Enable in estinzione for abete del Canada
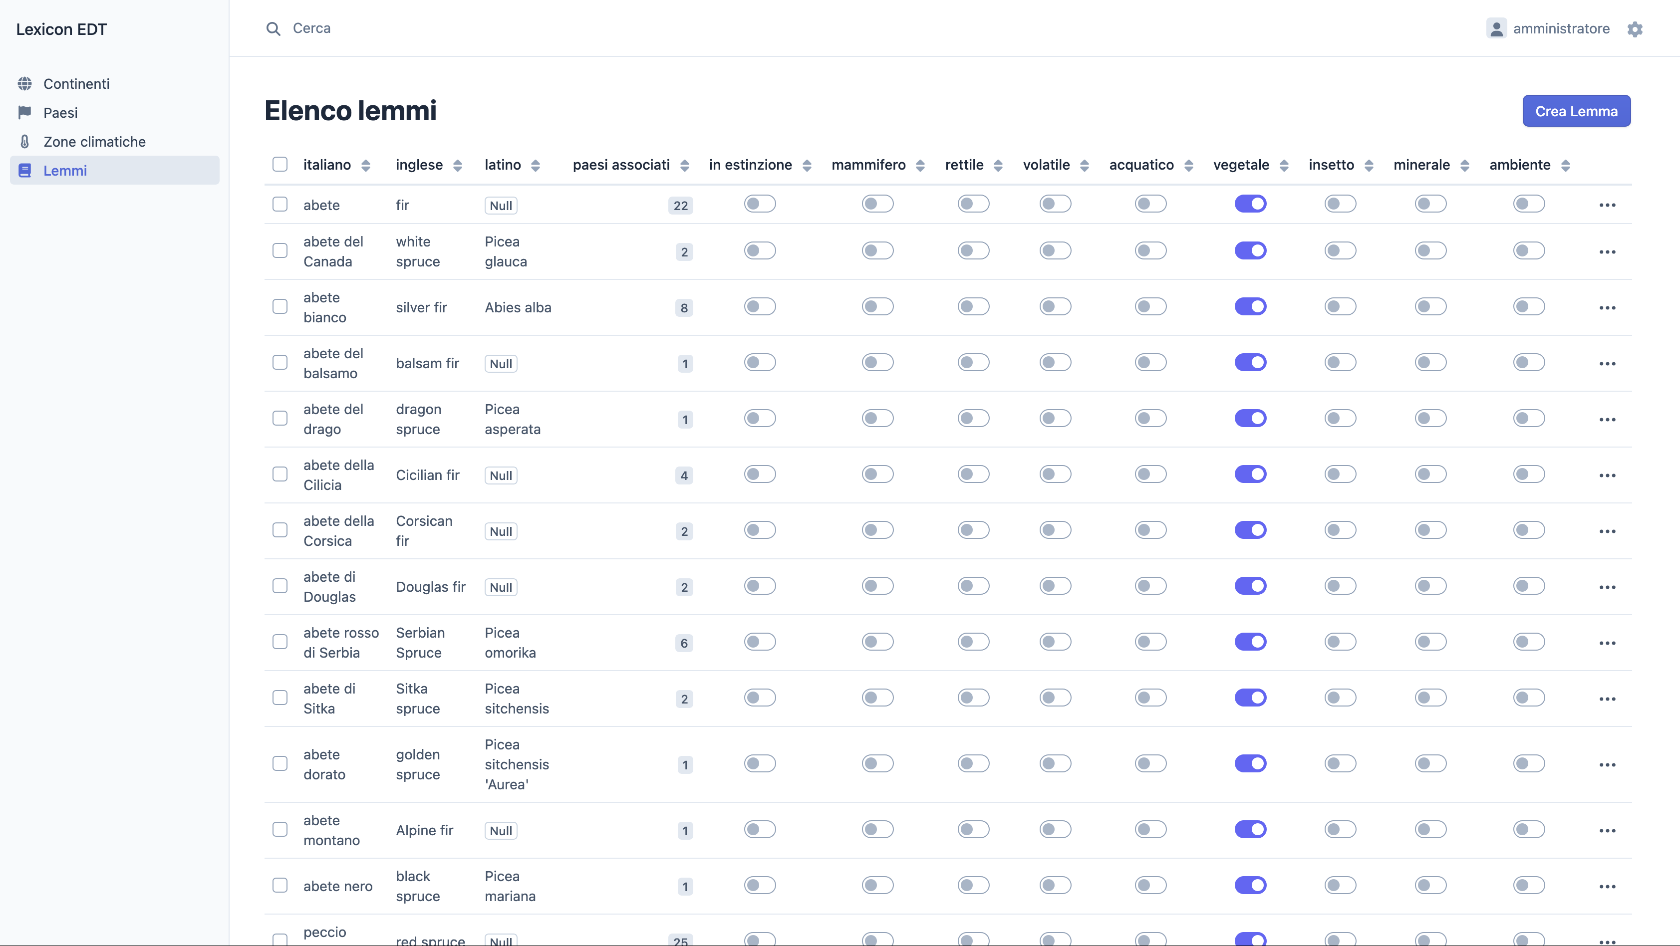 760,251
